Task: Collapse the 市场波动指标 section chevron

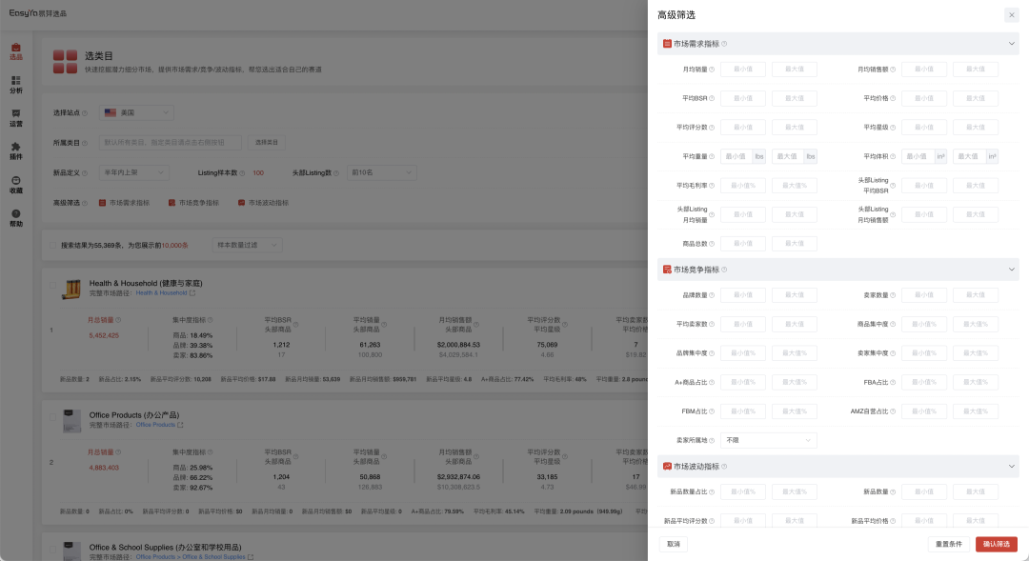Action: pos(1011,467)
